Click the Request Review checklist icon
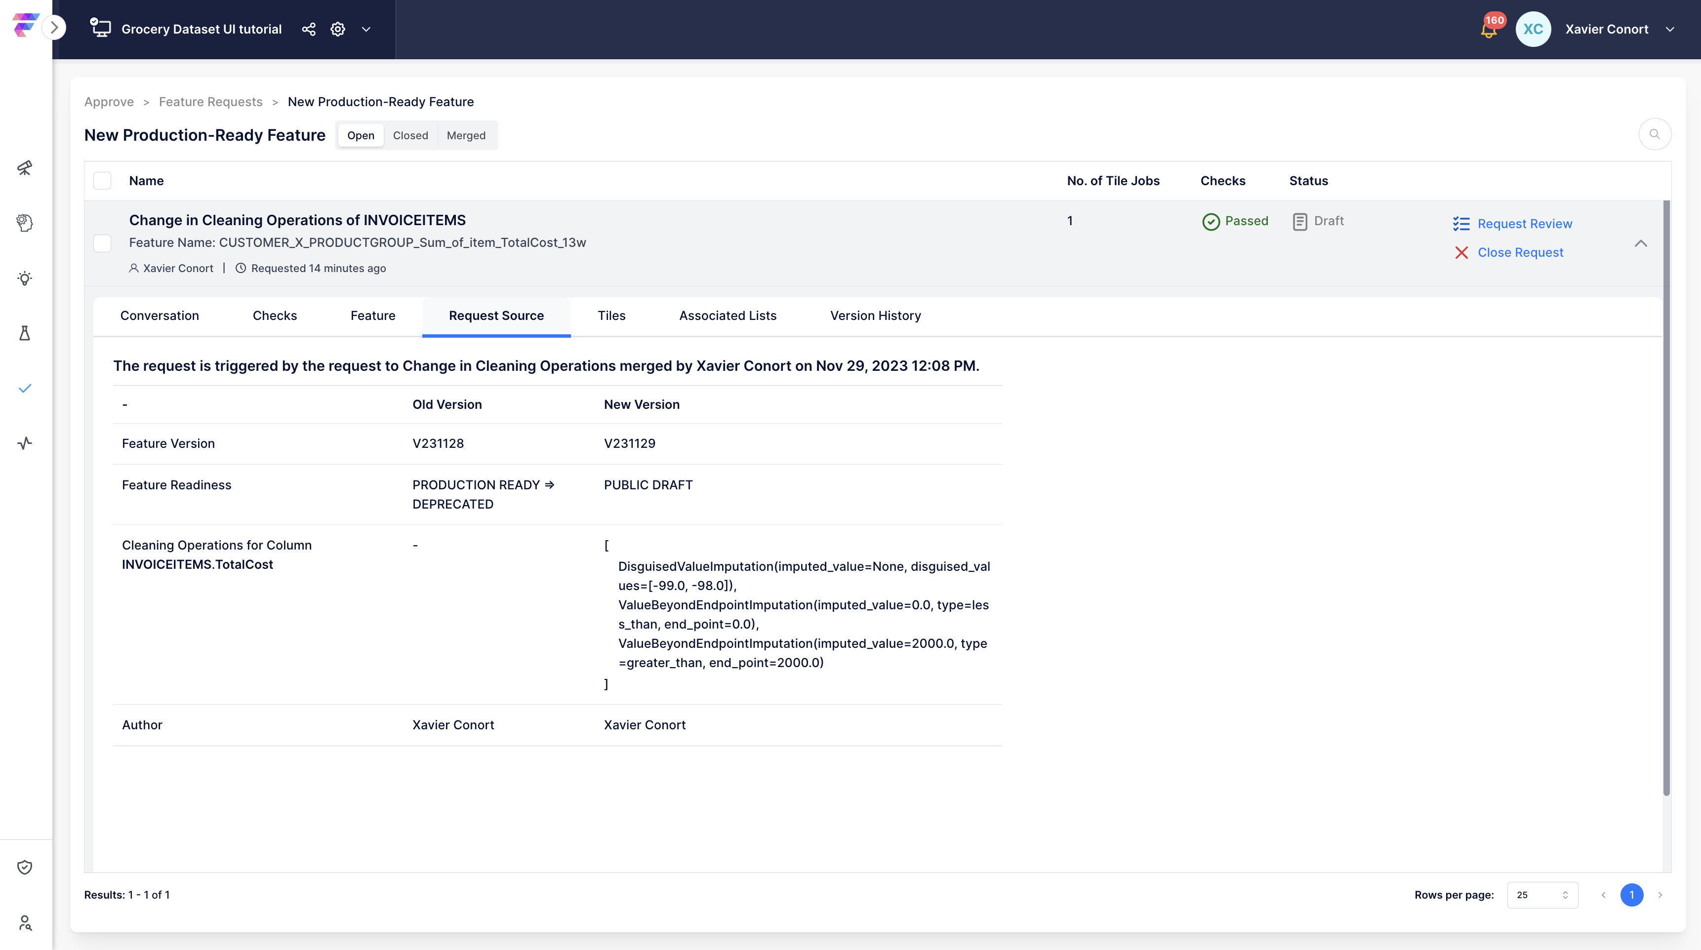1701x950 pixels. 1460,224
